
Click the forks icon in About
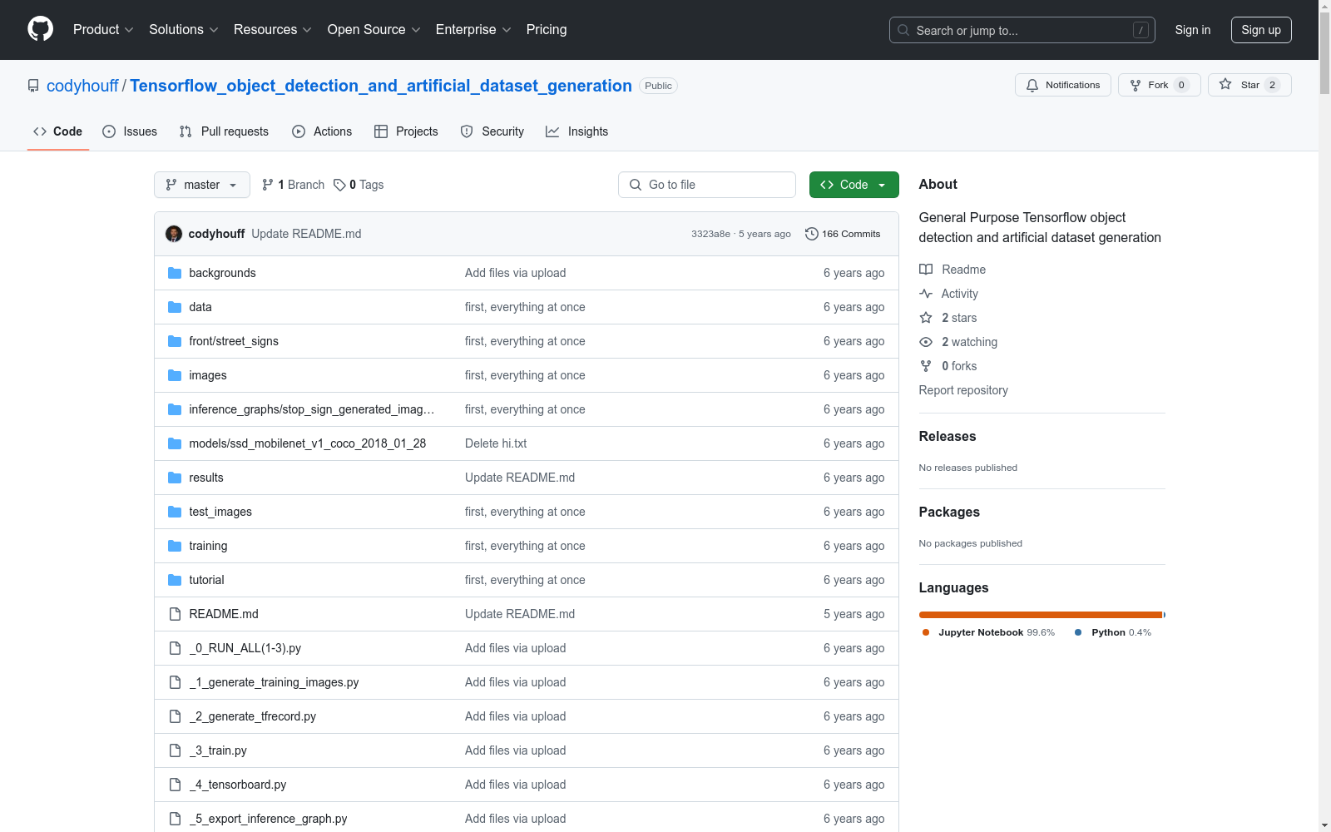(926, 366)
